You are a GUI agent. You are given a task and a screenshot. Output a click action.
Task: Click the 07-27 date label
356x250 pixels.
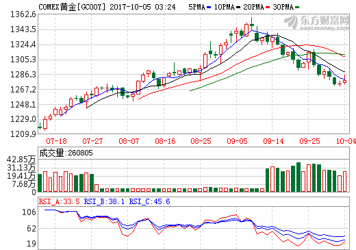tap(92, 141)
